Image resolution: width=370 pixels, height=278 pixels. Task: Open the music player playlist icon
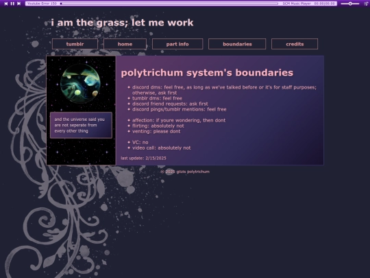click(366, 3)
